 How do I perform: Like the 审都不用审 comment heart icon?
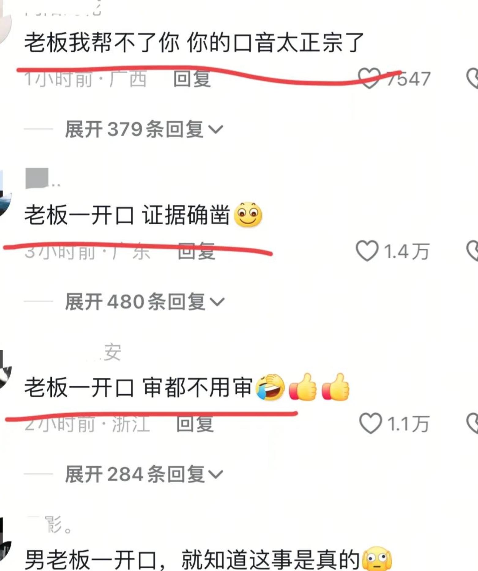370,423
